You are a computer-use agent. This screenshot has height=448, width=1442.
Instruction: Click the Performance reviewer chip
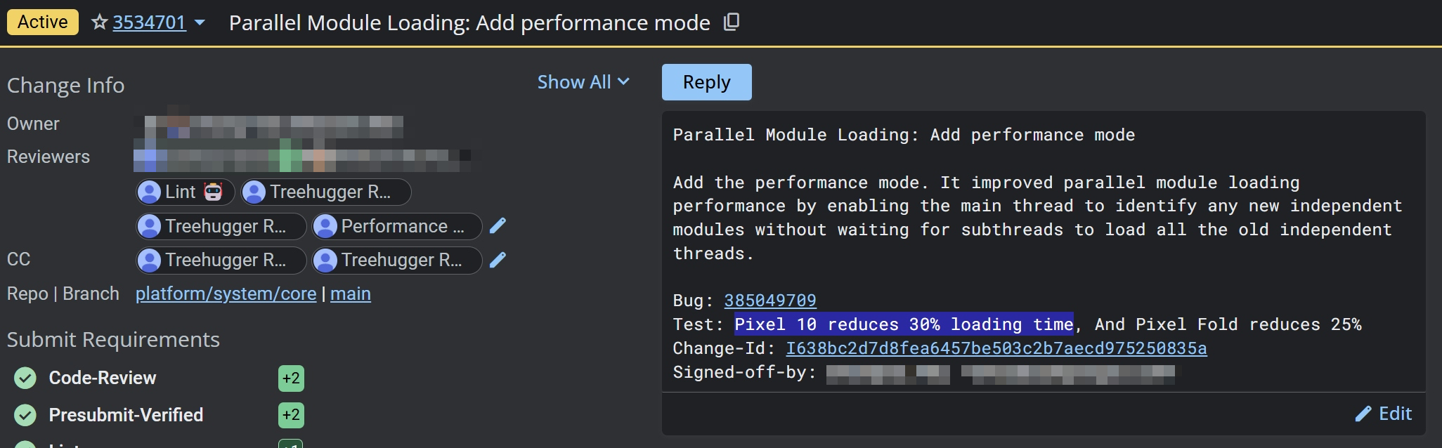pyautogui.click(x=397, y=226)
